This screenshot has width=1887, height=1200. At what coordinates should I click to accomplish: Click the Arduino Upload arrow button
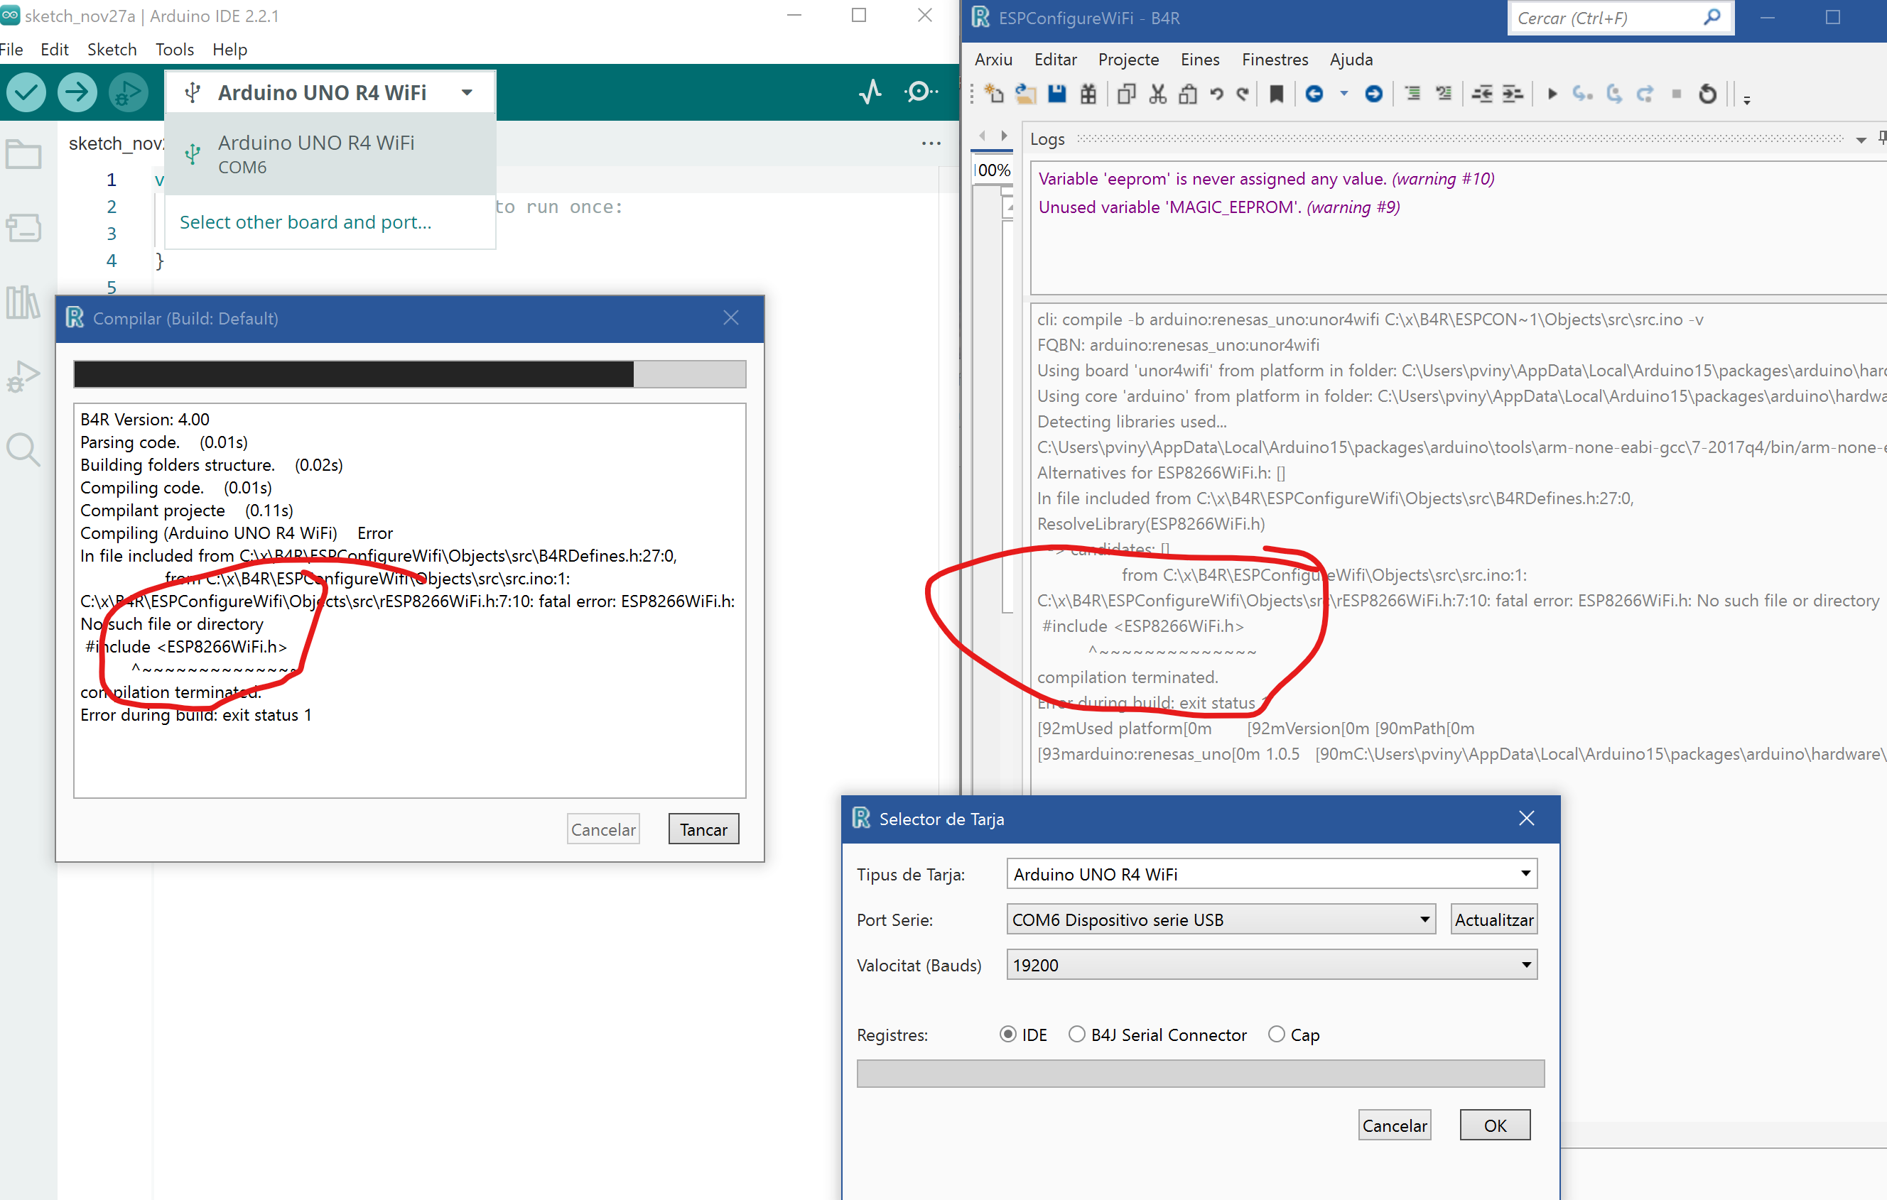(76, 92)
